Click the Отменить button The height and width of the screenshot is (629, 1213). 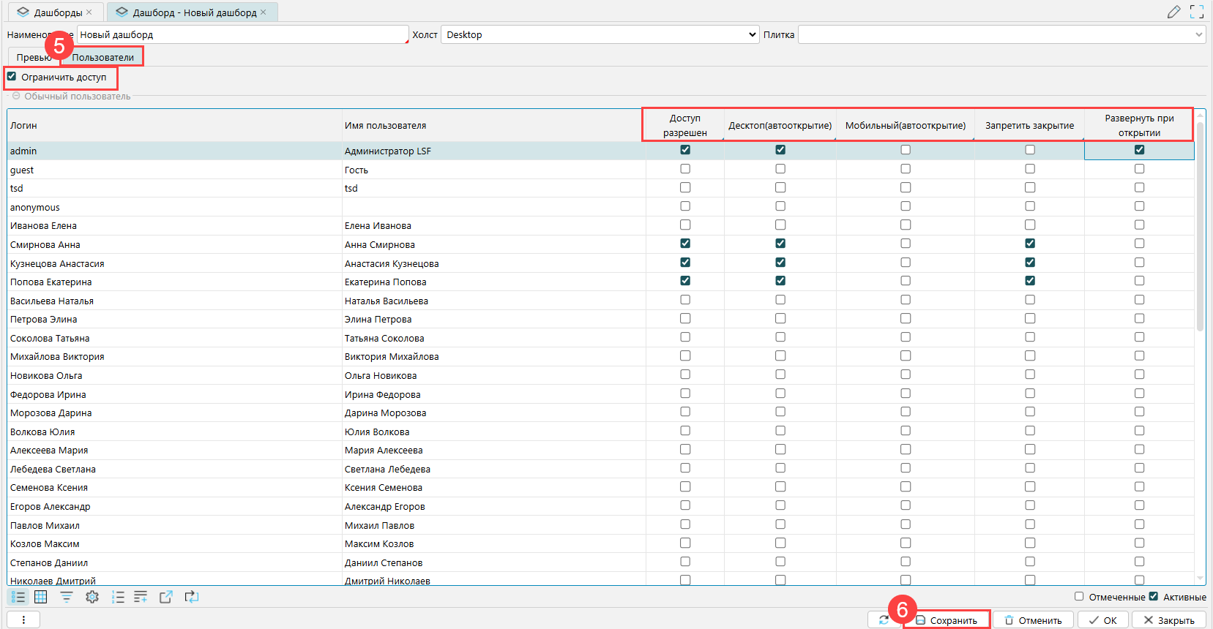tap(1033, 619)
